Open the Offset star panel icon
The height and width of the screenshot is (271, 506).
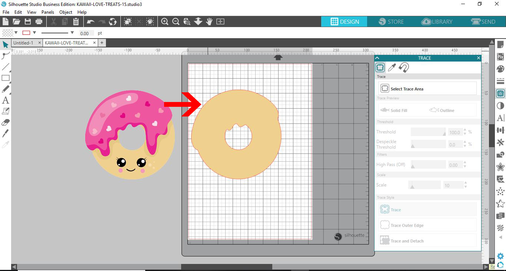[x=500, y=167]
